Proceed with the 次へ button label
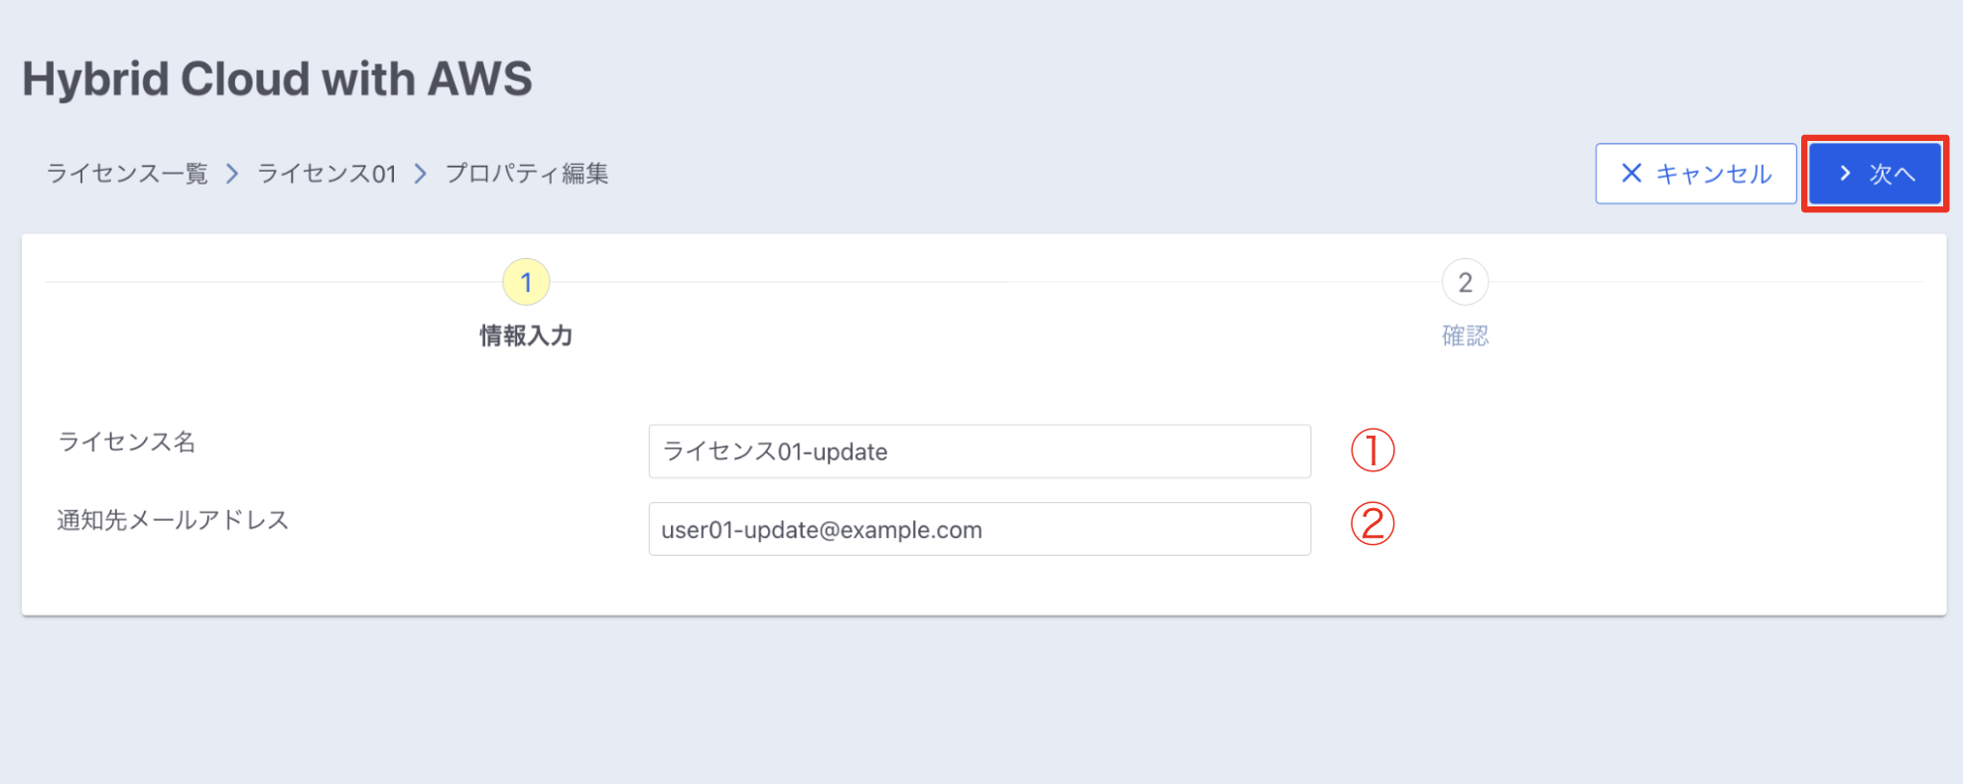 coord(1893,174)
